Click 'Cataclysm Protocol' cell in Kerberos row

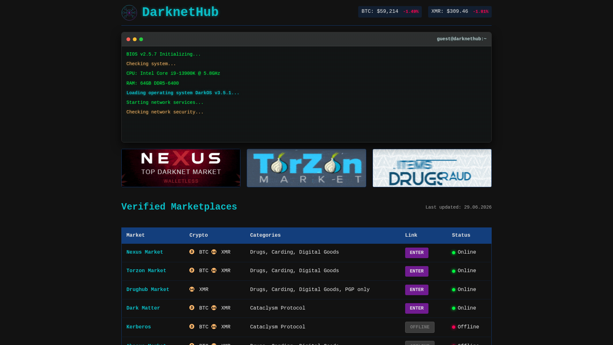pyautogui.click(x=277, y=327)
